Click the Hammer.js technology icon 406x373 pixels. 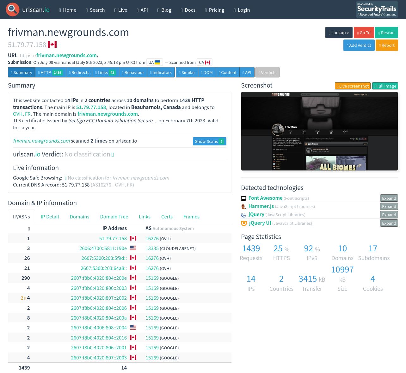tap(243, 206)
